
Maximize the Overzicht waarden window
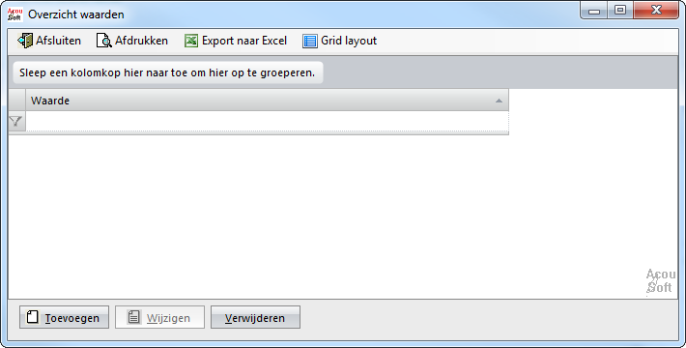(620, 10)
